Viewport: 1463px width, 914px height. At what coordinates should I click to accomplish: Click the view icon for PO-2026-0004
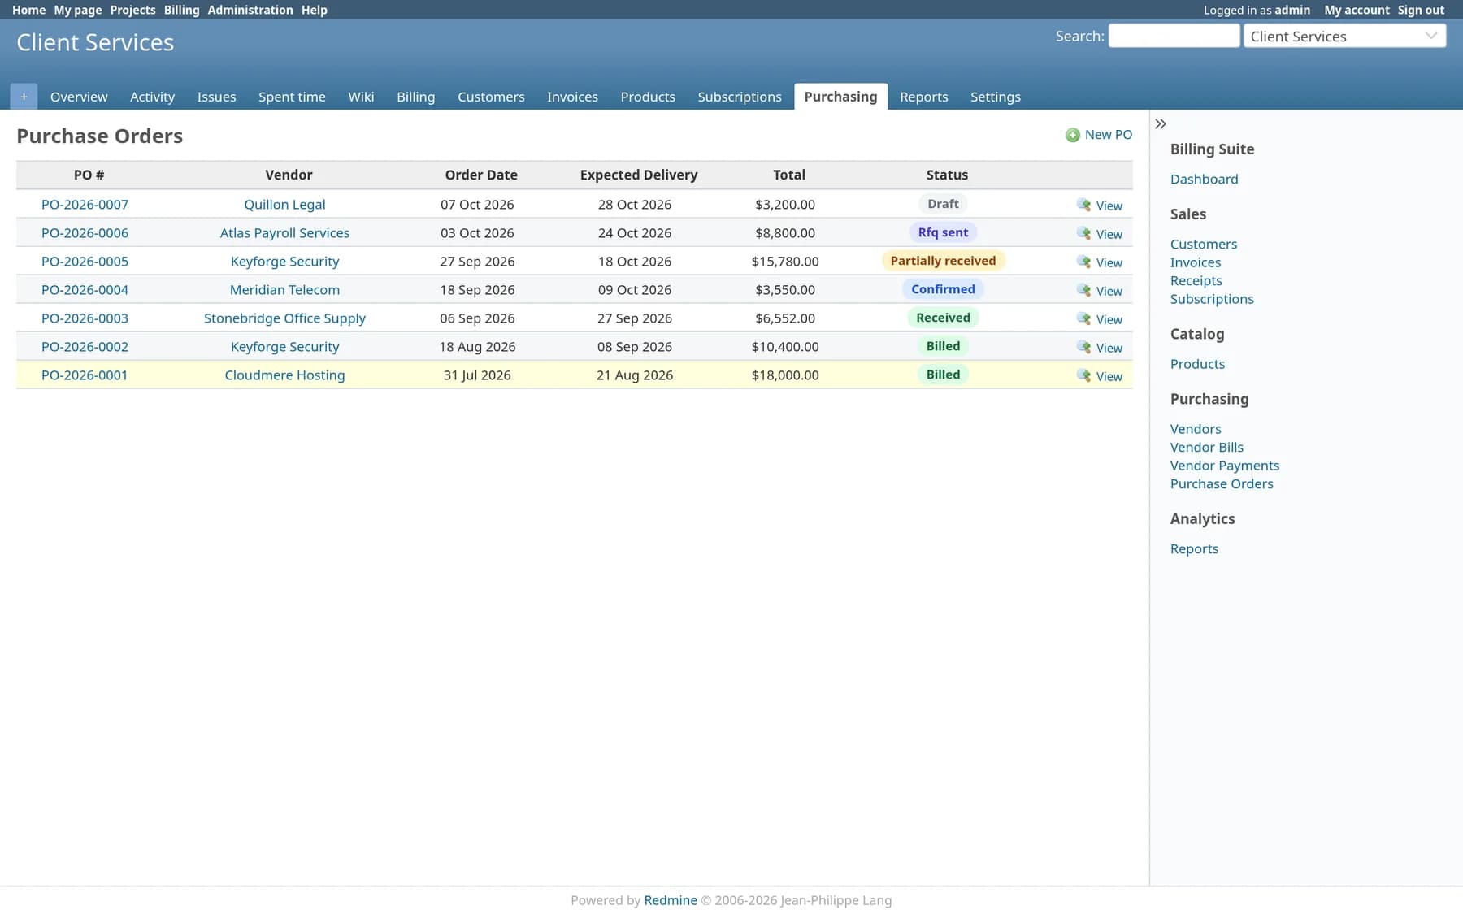click(x=1083, y=290)
